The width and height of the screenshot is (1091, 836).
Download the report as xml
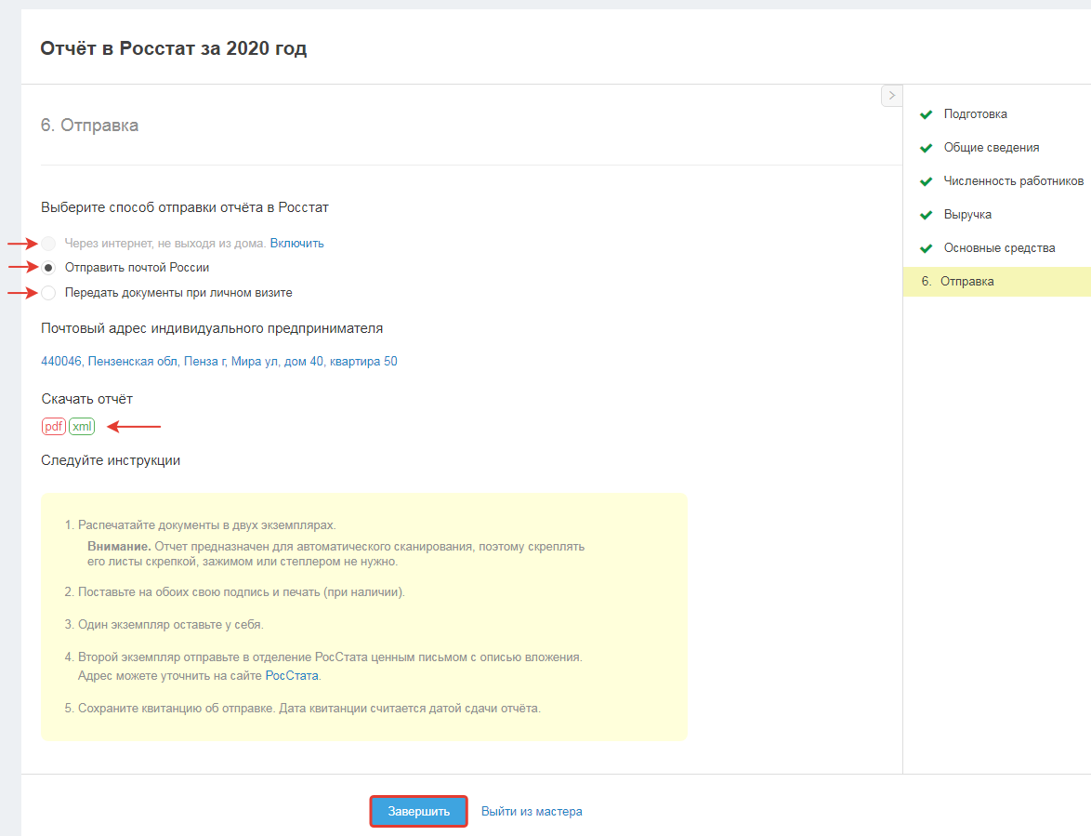coord(82,427)
